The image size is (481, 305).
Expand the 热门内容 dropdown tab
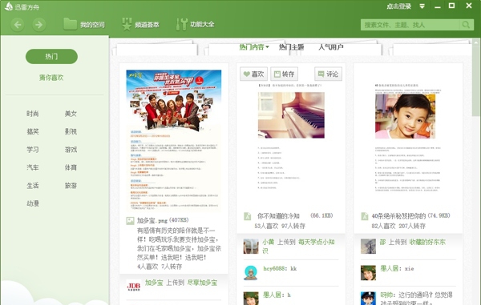(x=254, y=47)
